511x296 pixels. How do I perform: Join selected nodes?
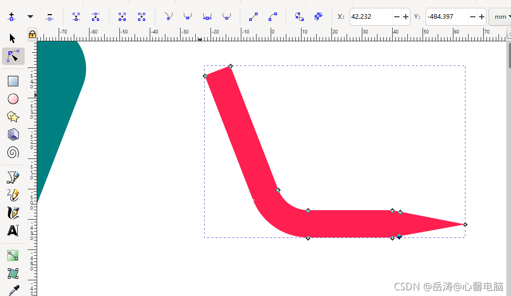pos(76,17)
